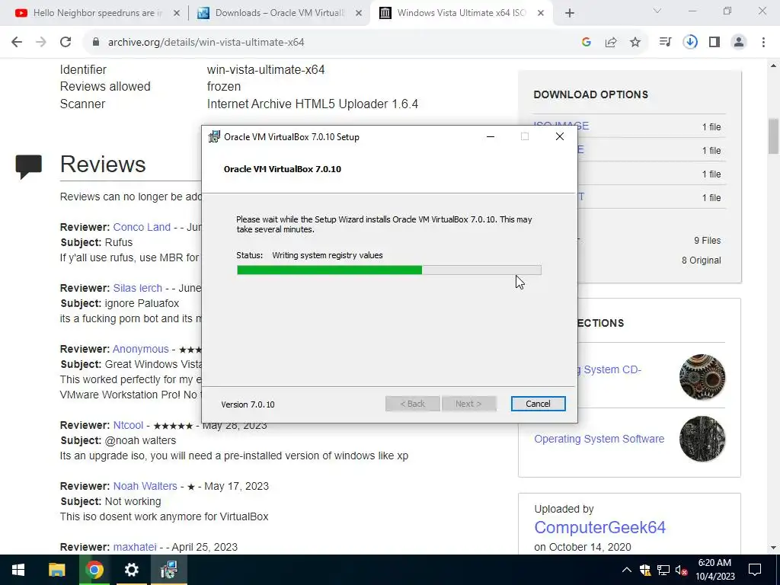Open Chrome downloads icon
The width and height of the screenshot is (780, 585).
point(690,43)
